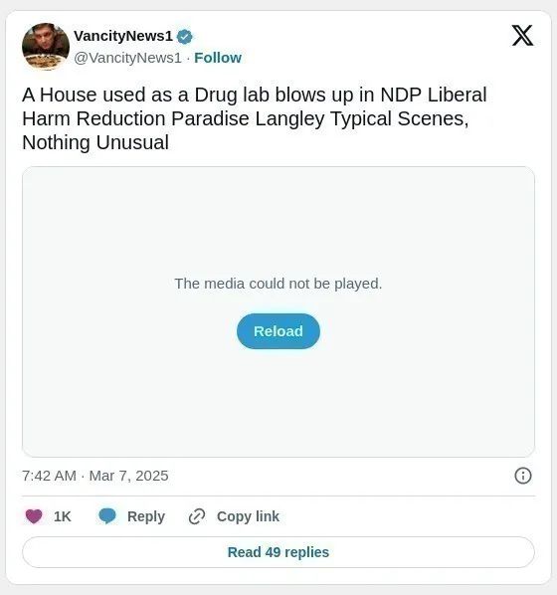Screen dimensions: 557x595
Task: Click the speech bubble reply icon
Action: (107, 516)
